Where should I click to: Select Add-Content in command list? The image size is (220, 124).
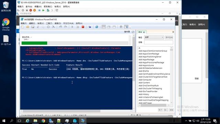[144, 83]
